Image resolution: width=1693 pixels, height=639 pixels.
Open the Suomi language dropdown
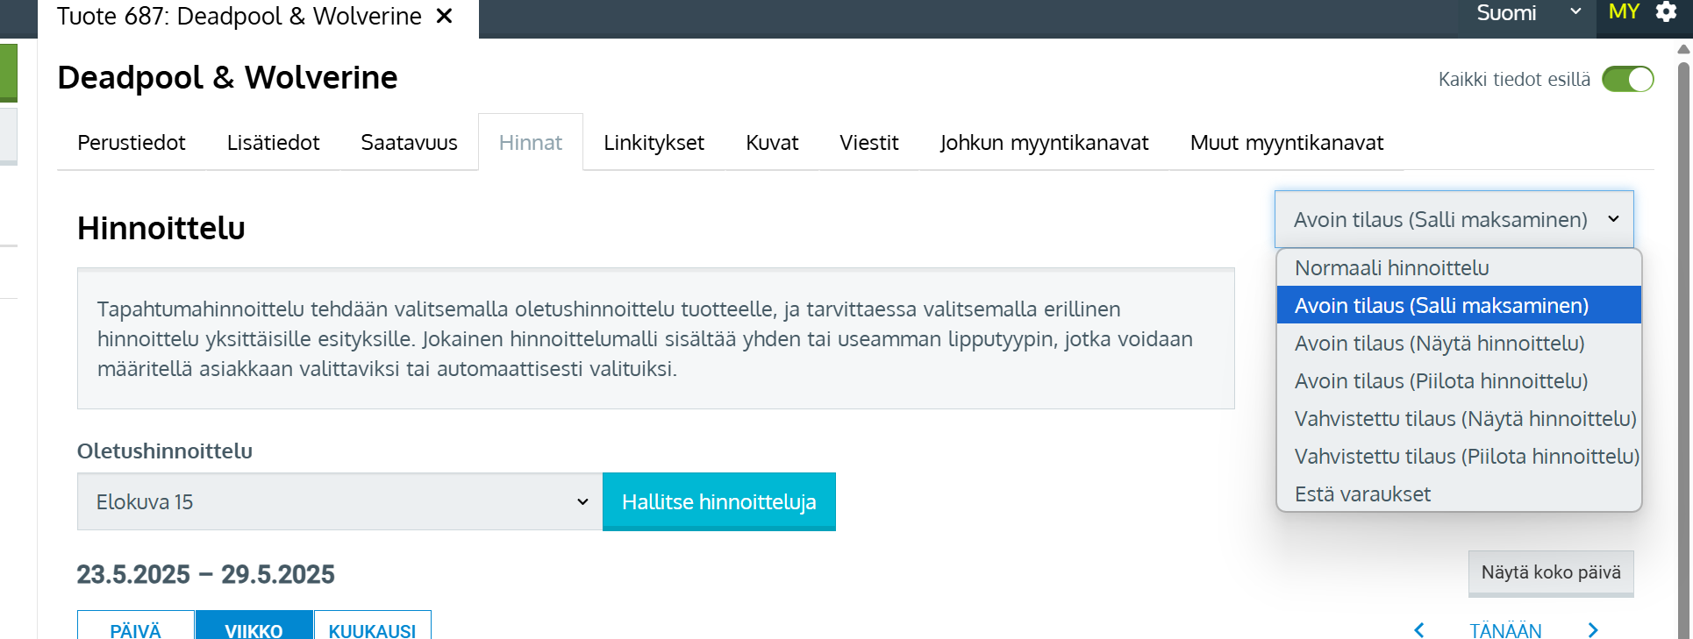(x=1527, y=13)
